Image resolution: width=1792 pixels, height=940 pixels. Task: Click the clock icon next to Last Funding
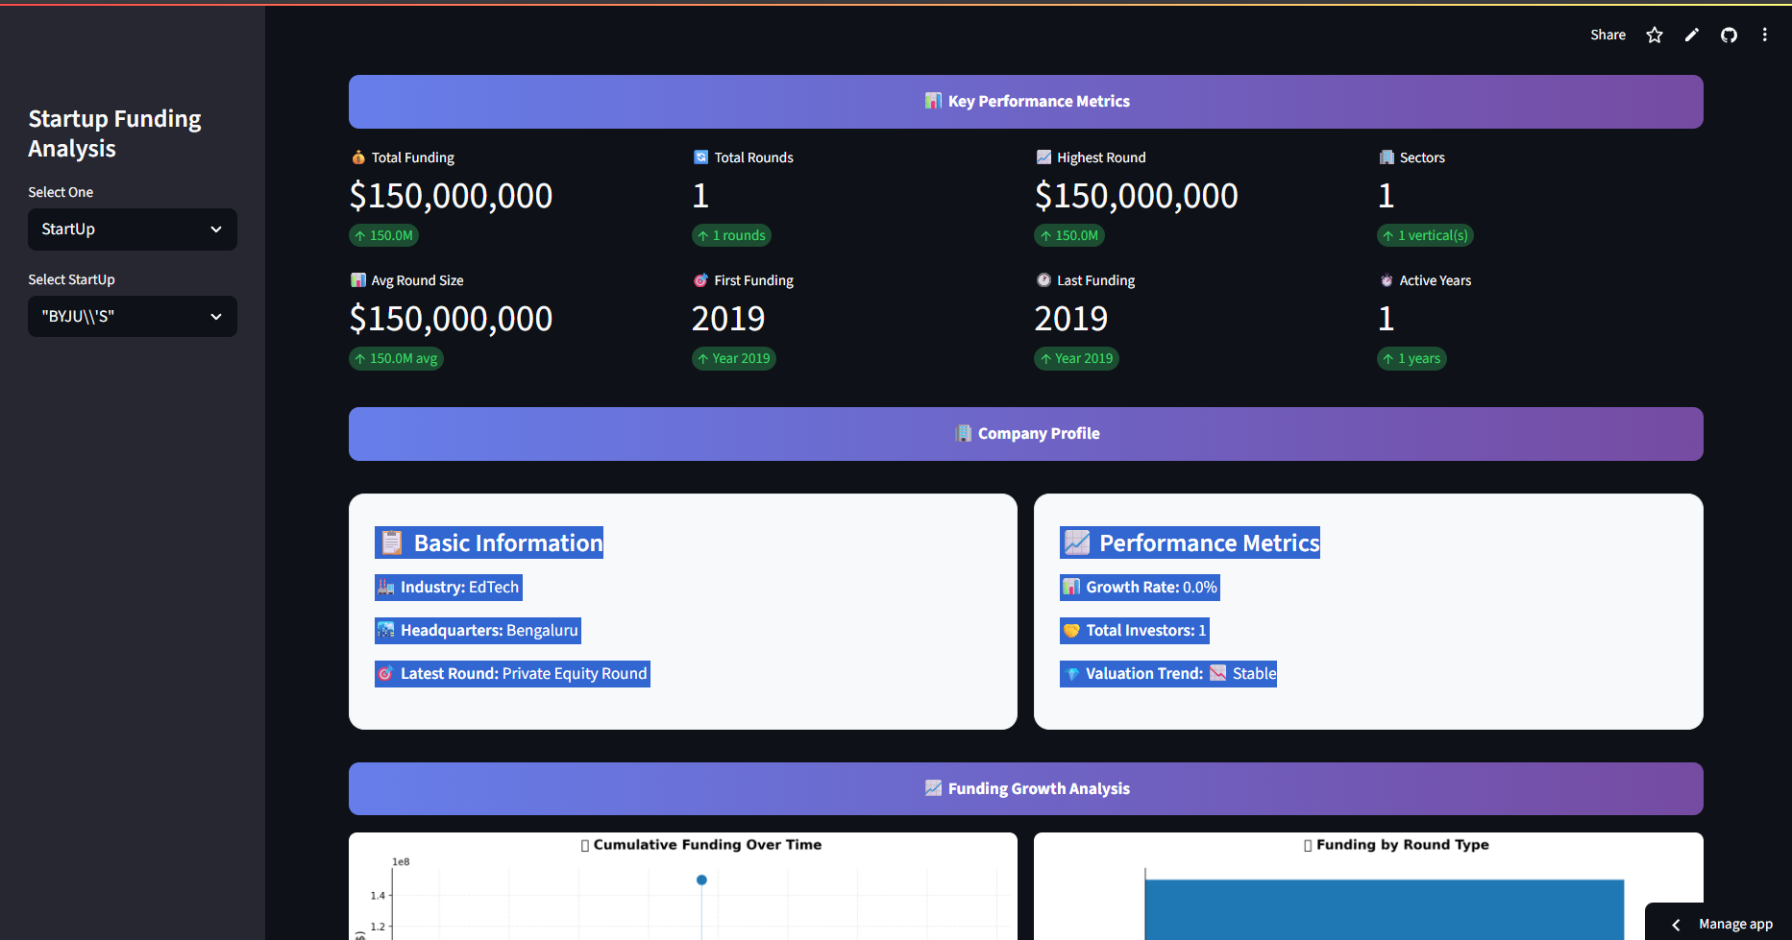click(1043, 280)
